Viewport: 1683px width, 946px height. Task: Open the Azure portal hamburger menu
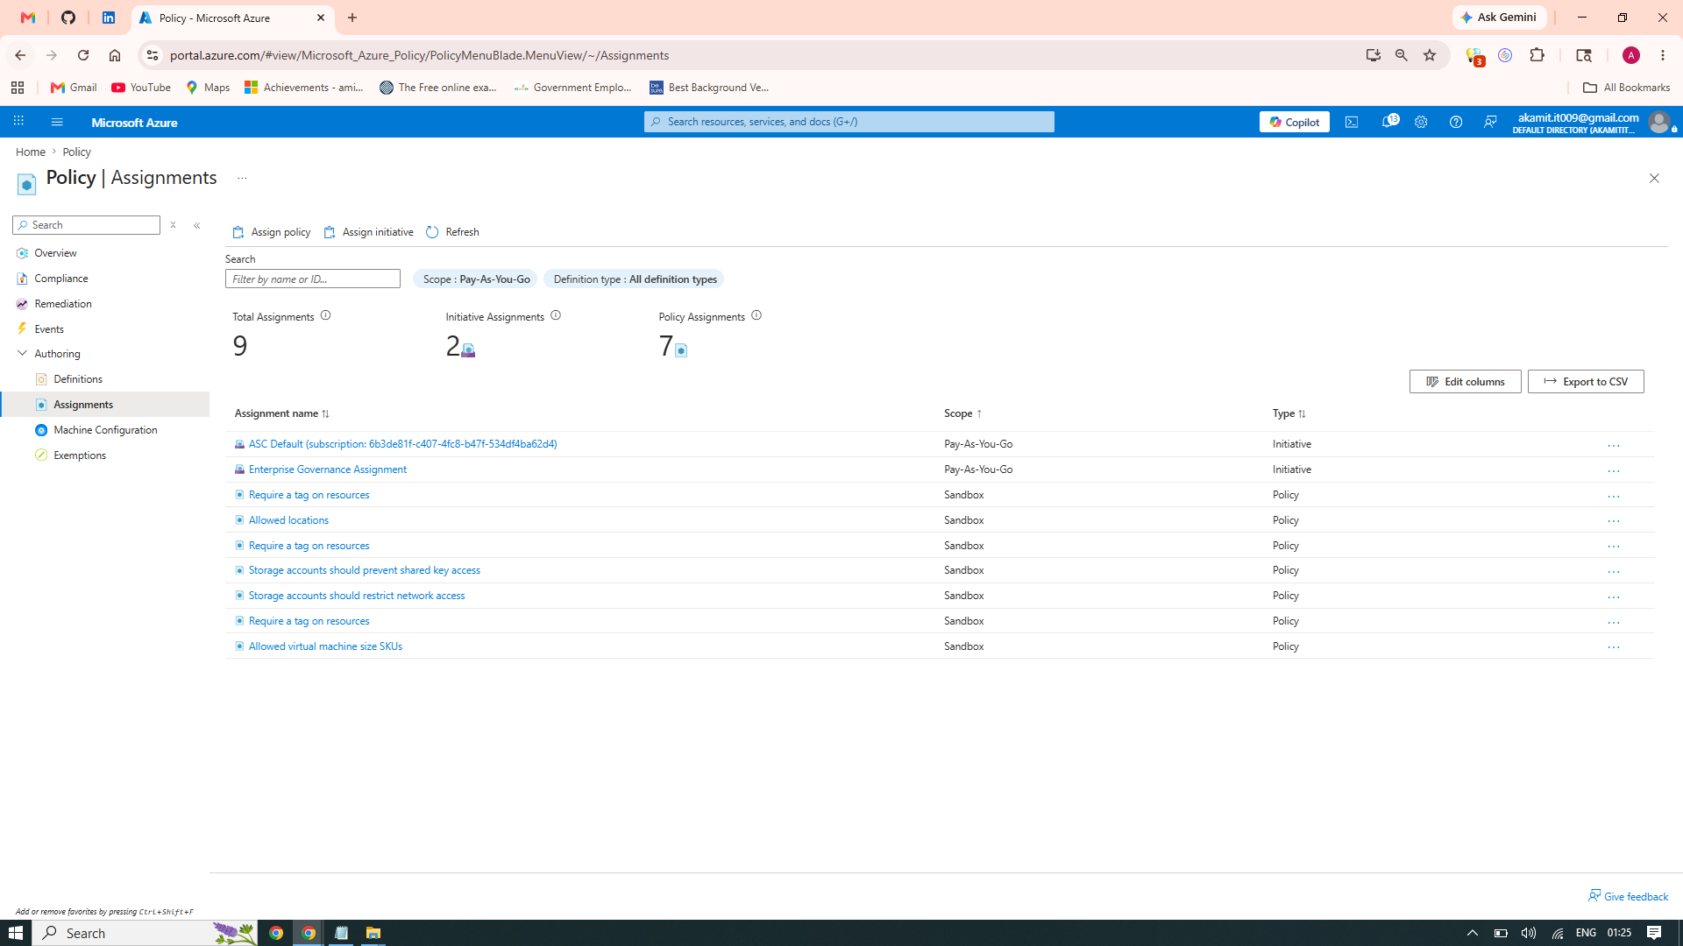(x=57, y=123)
